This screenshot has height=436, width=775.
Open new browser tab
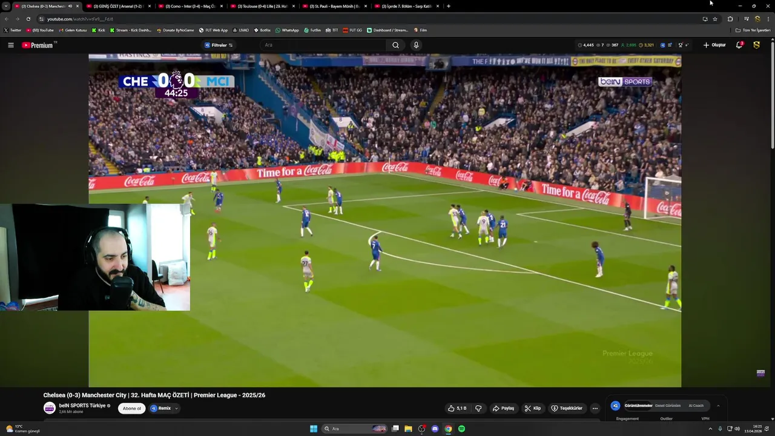(448, 6)
